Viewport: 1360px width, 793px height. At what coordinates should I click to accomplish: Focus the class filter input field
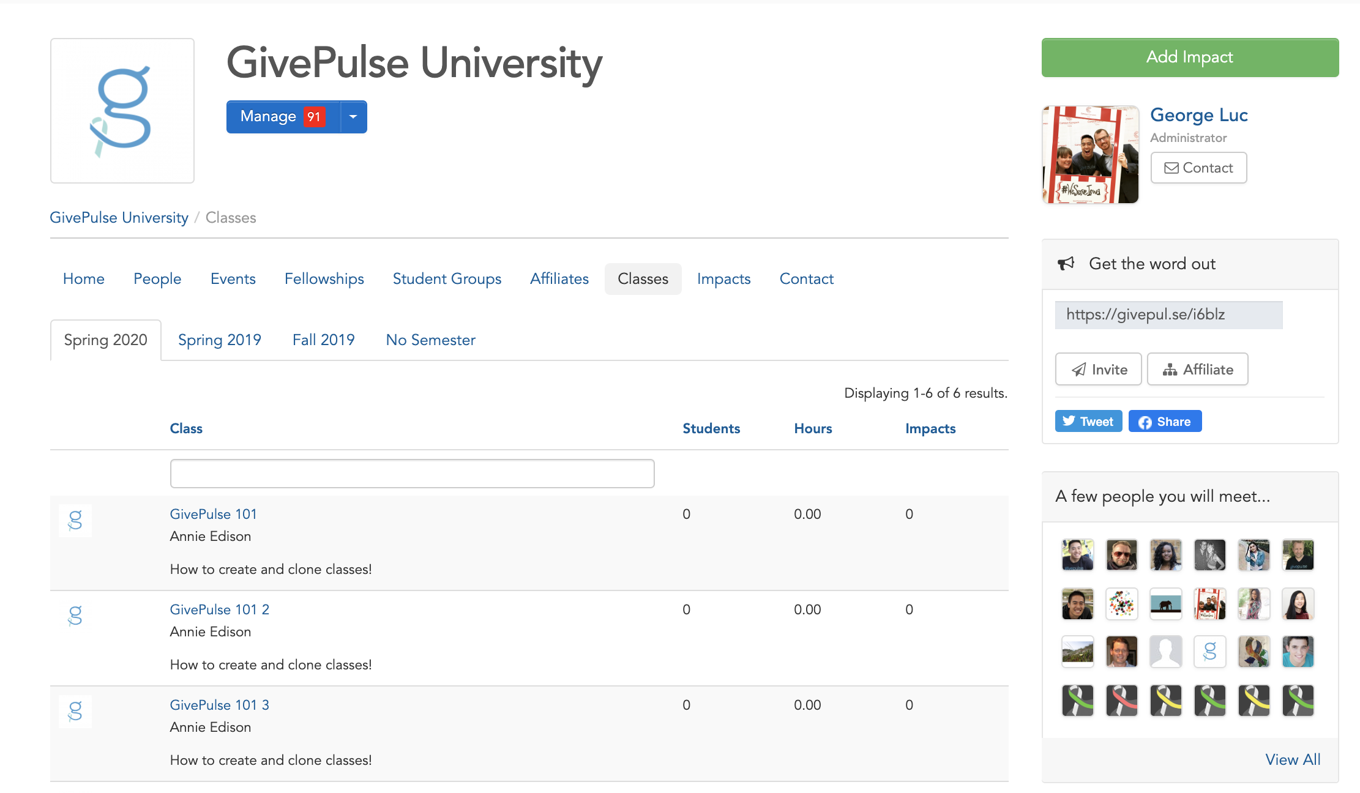coord(412,474)
